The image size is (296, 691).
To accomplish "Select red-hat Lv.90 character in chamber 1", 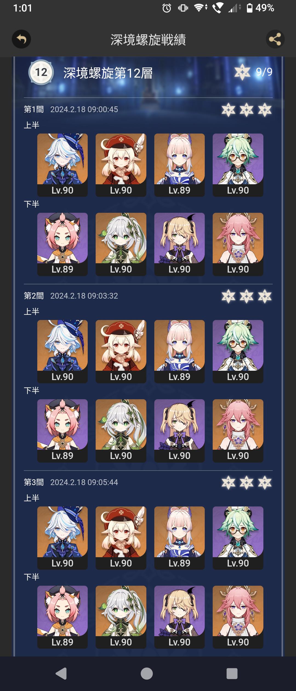I will coord(121,165).
